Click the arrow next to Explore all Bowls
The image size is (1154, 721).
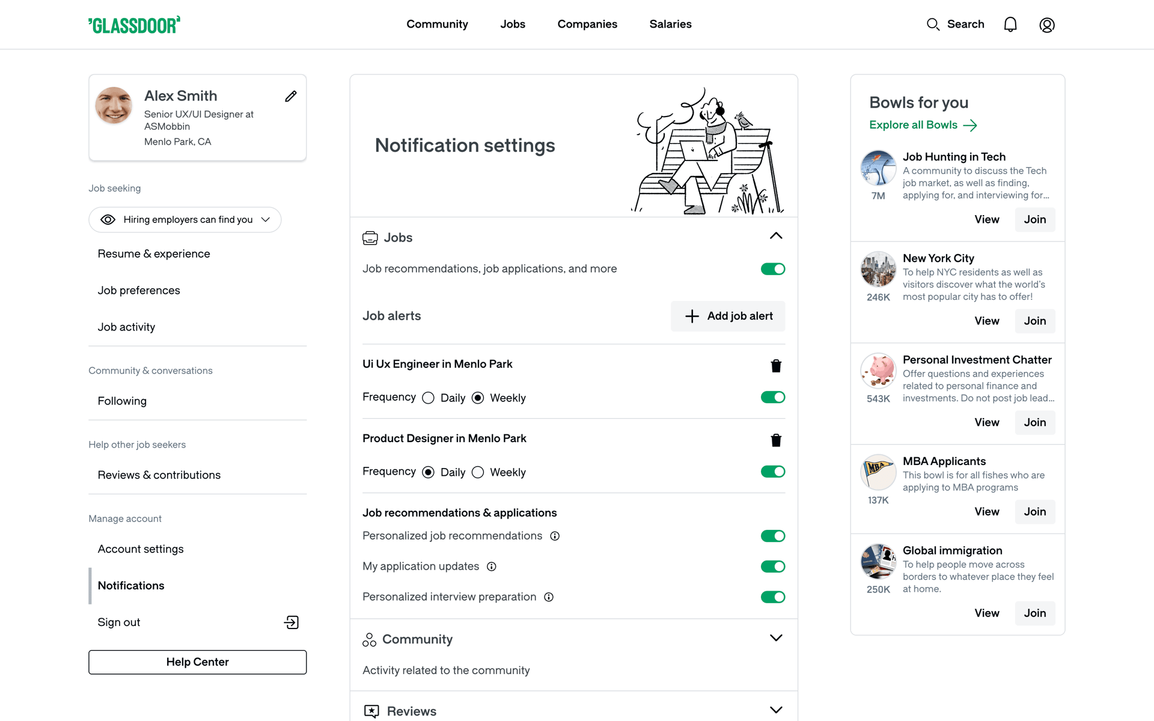970,125
